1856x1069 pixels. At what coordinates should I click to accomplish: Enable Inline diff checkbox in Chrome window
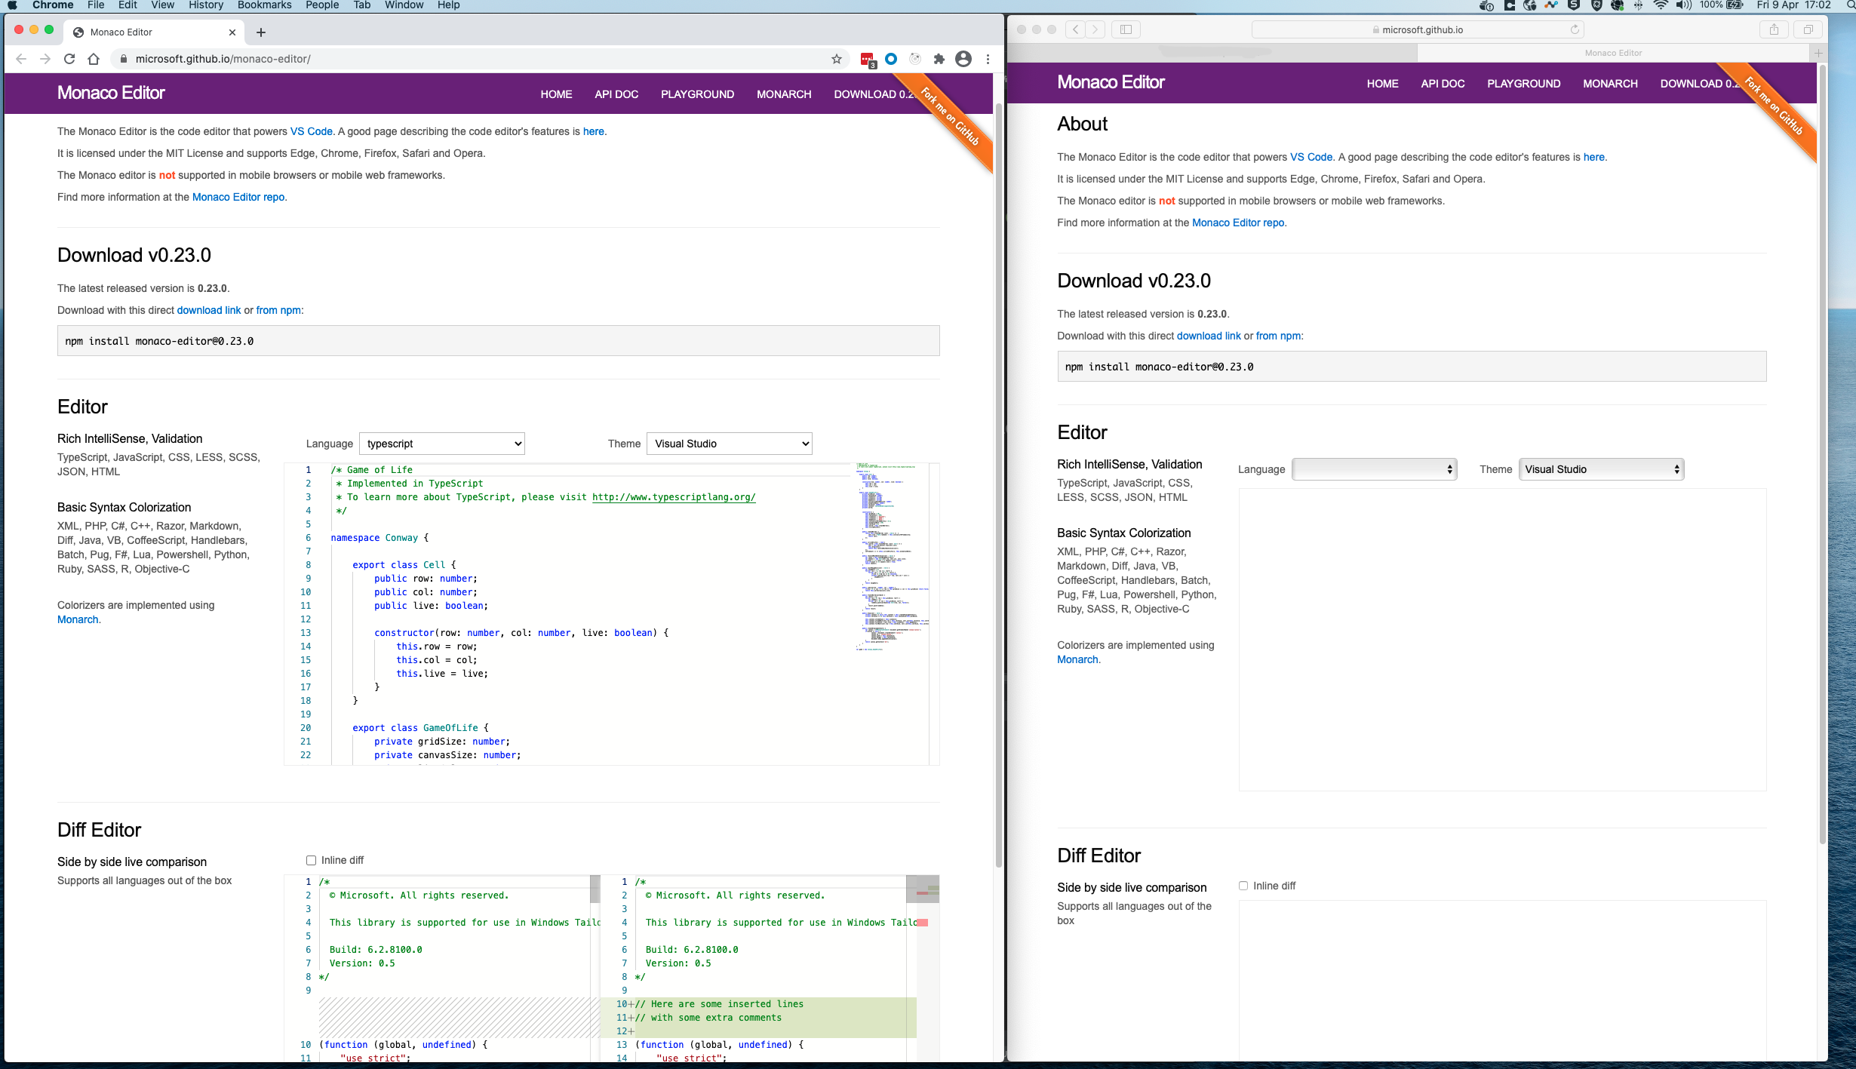coord(311,860)
